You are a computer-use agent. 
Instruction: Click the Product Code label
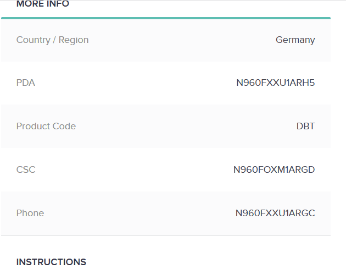pyautogui.click(x=46, y=127)
